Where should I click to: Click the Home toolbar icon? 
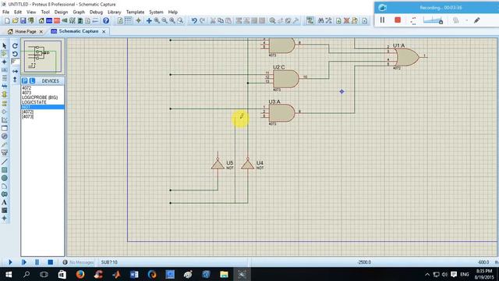point(41,21)
